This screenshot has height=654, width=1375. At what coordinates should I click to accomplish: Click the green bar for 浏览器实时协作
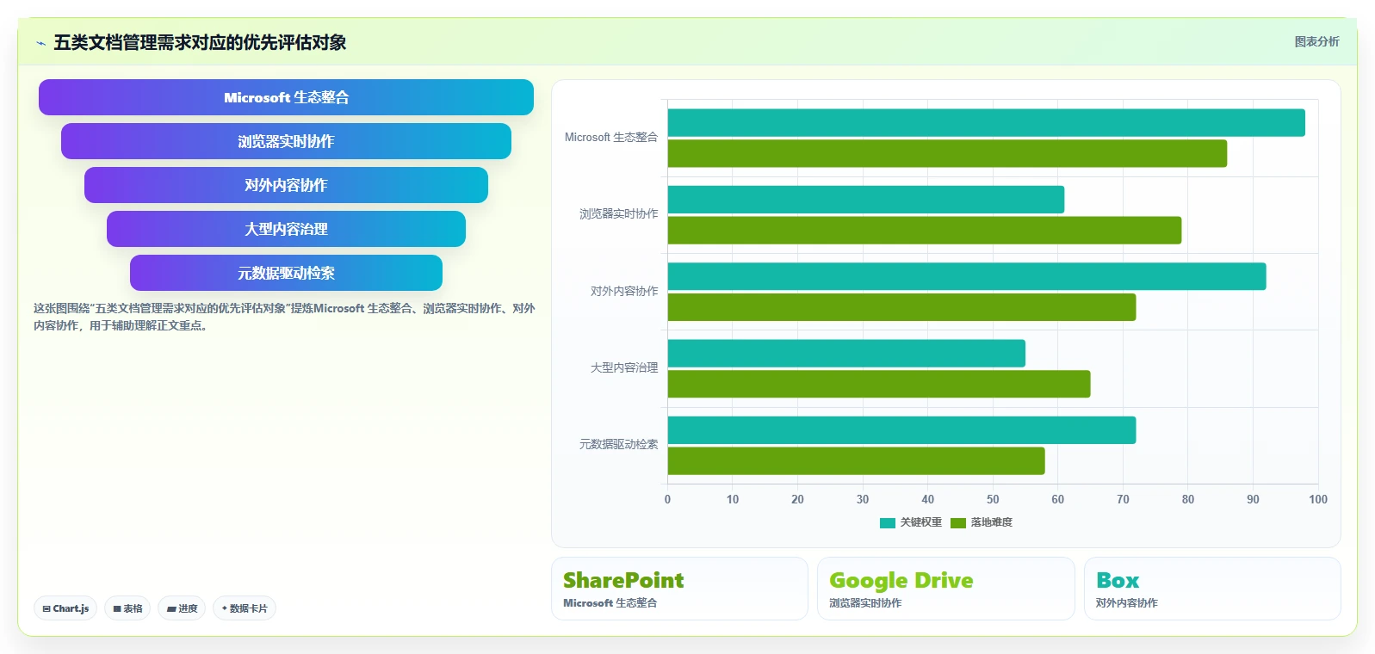(925, 230)
